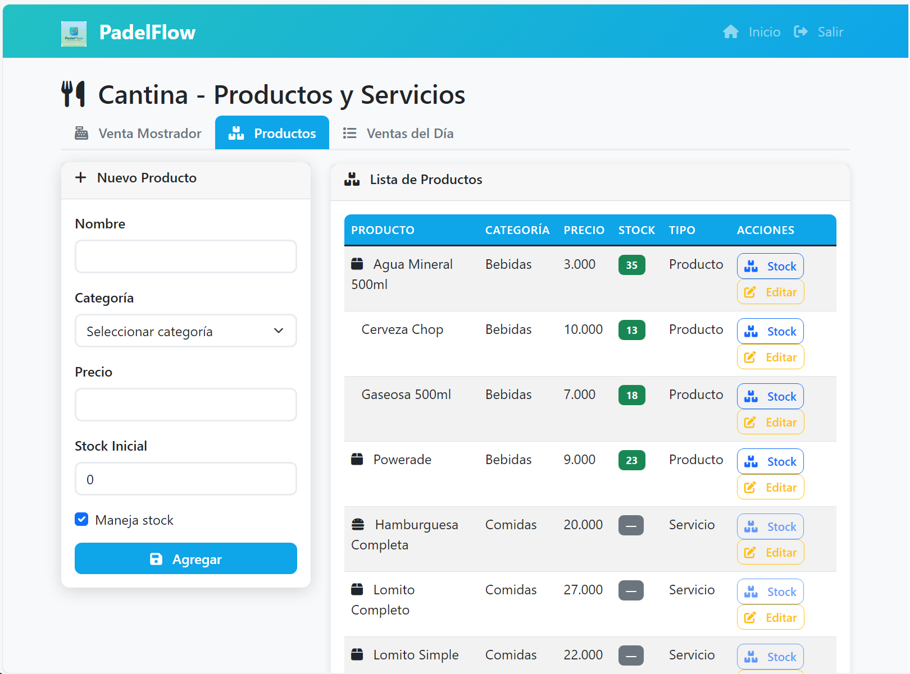The height and width of the screenshot is (674, 910).
Task: Click the home icon beside Inicio
Action: 730,32
